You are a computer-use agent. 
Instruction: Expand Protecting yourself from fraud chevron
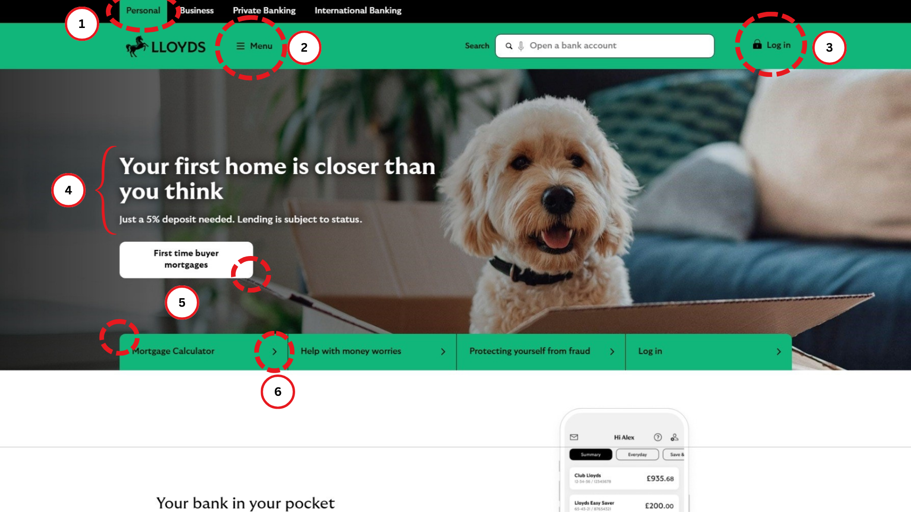coord(612,352)
